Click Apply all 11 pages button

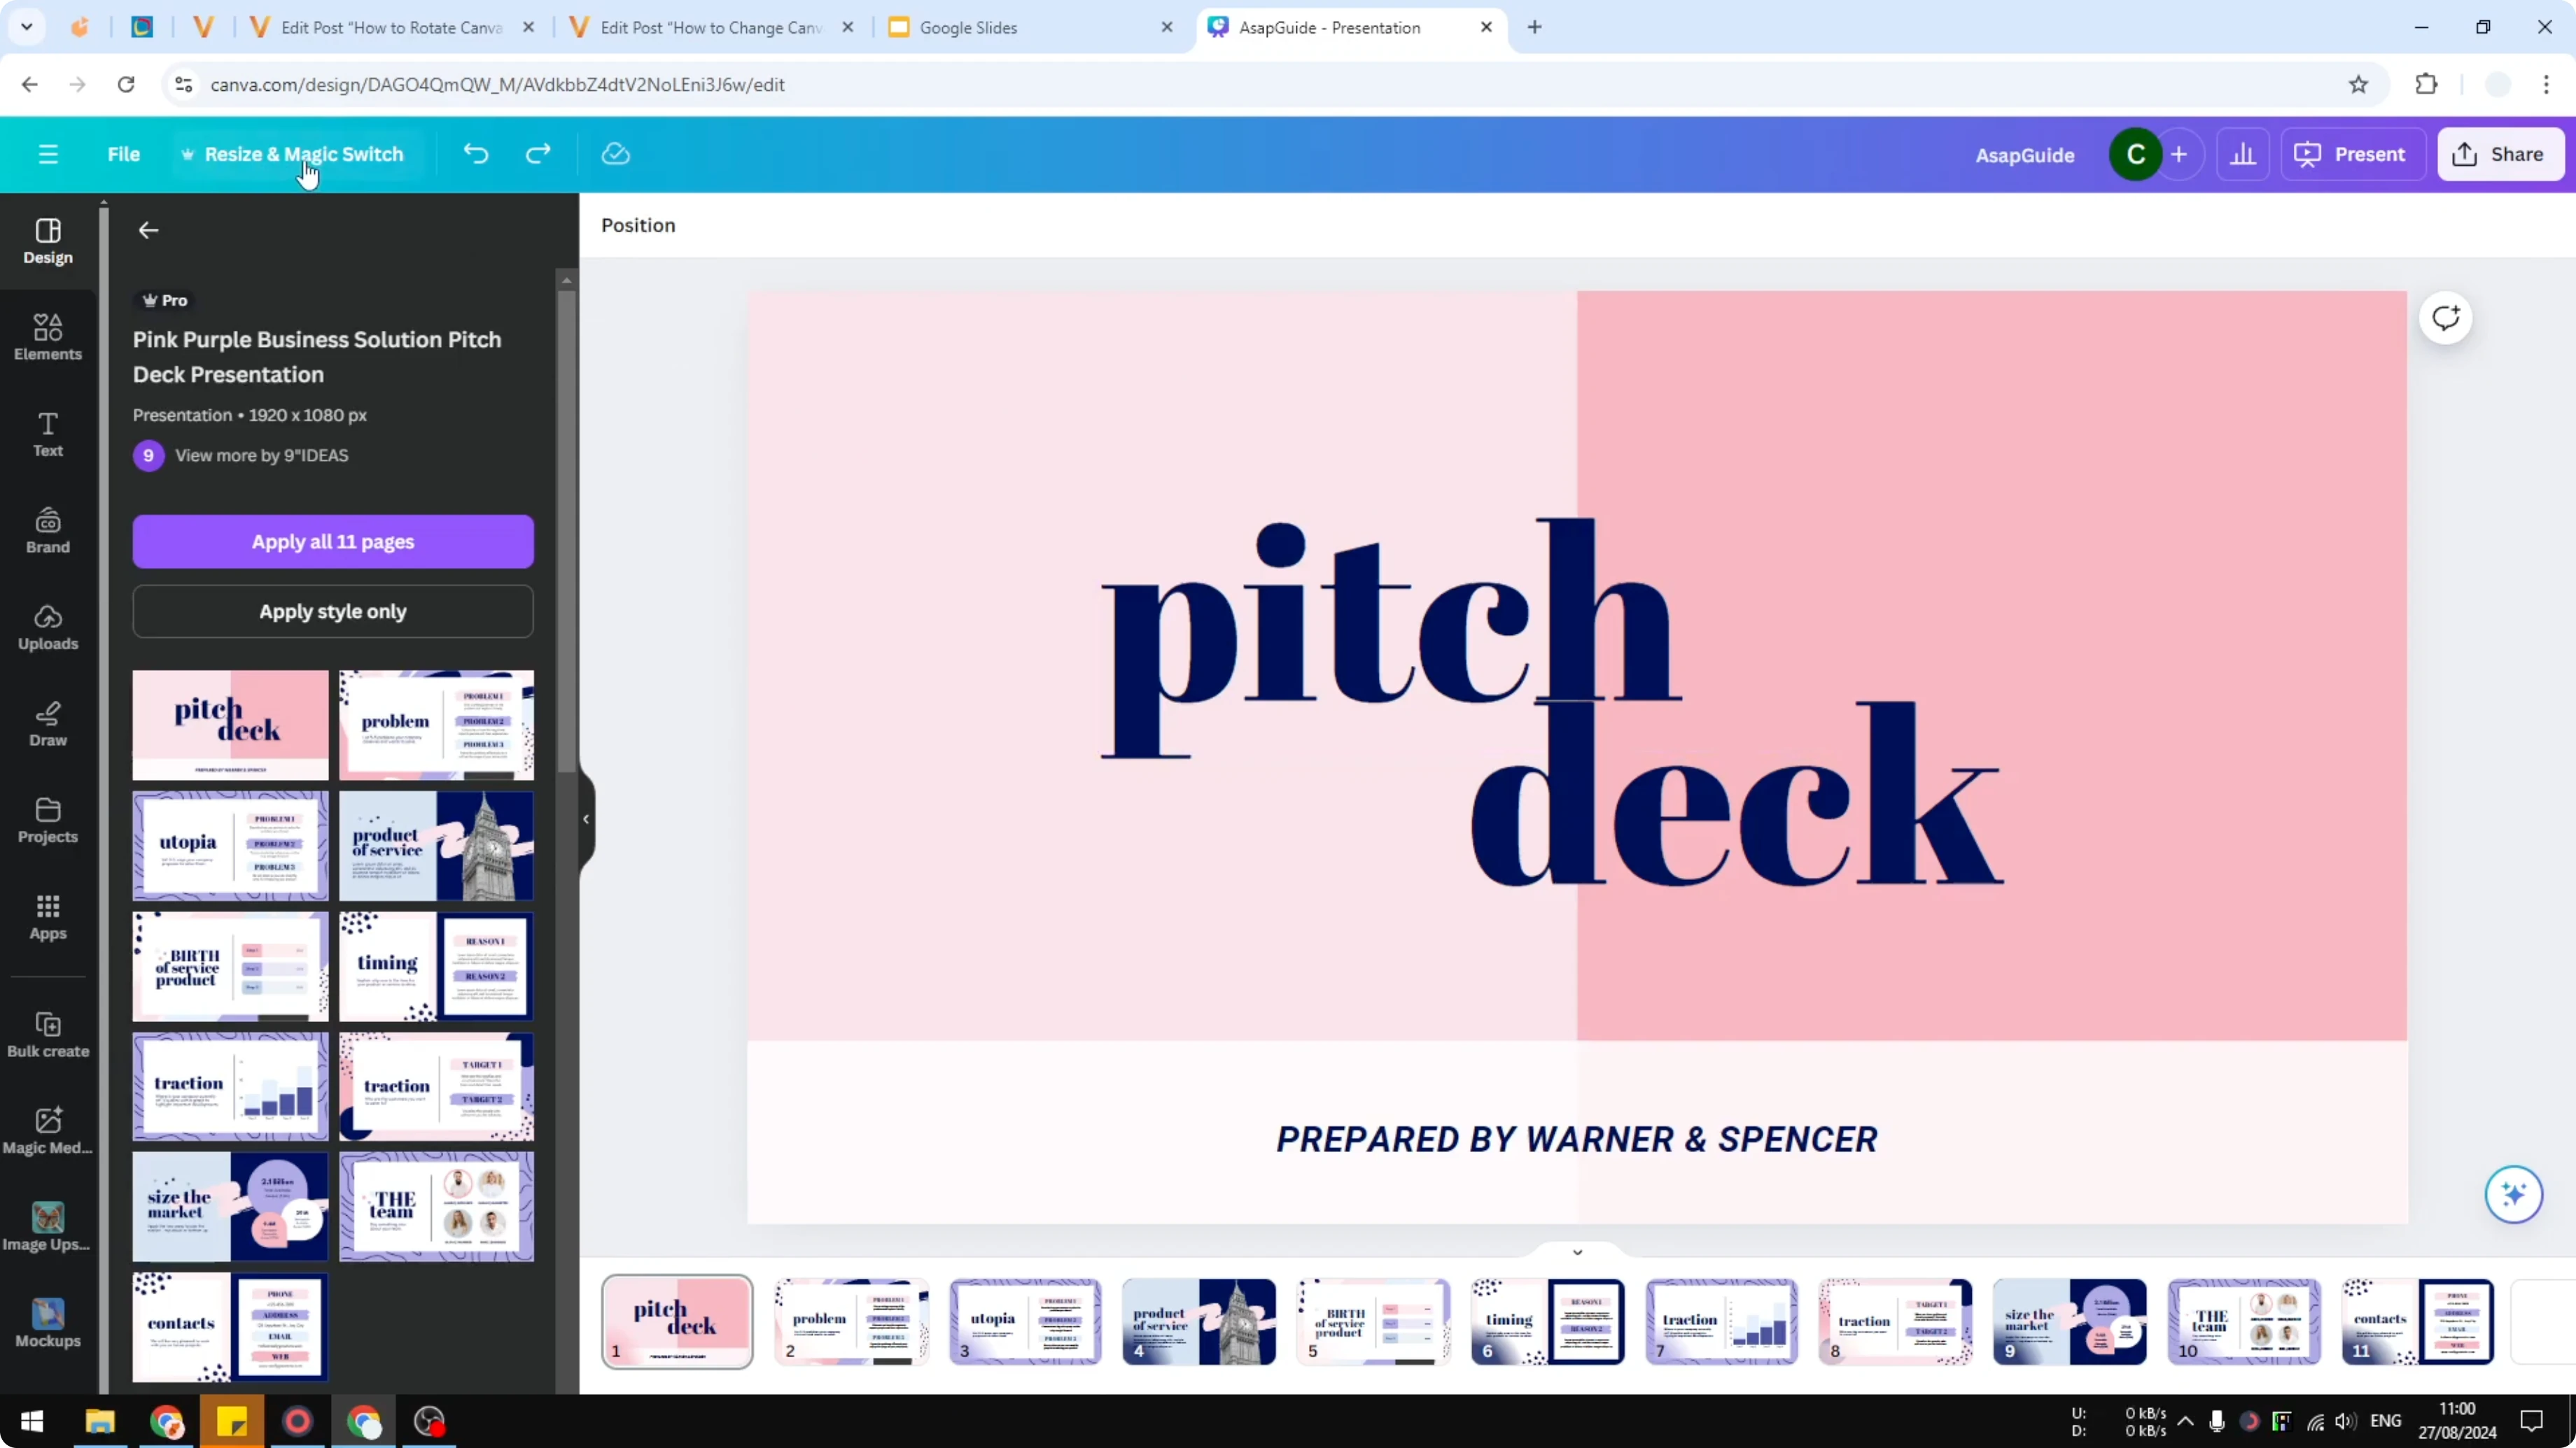[x=333, y=541]
